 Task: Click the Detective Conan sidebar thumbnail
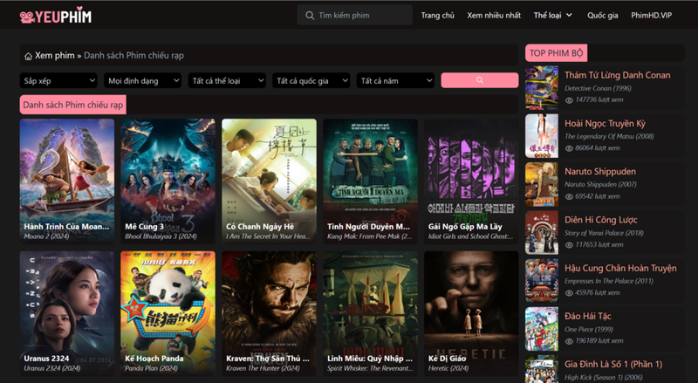tap(541, 88)
